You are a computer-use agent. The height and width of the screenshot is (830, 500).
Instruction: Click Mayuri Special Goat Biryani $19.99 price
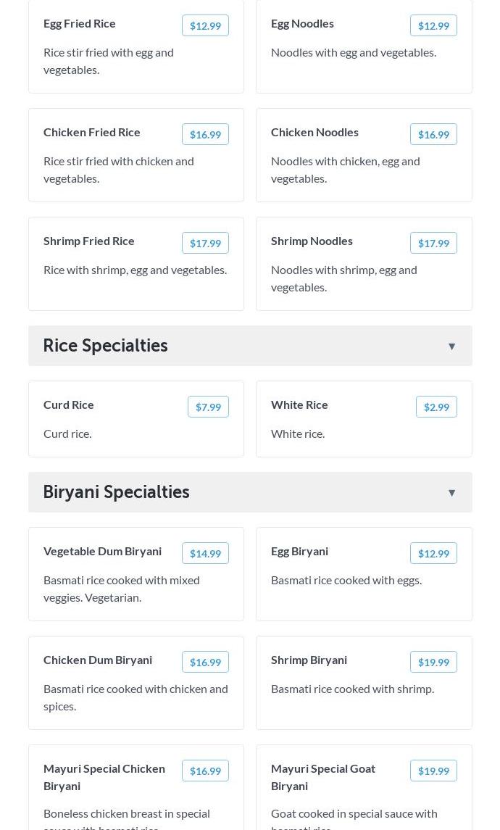coord(433,771)
